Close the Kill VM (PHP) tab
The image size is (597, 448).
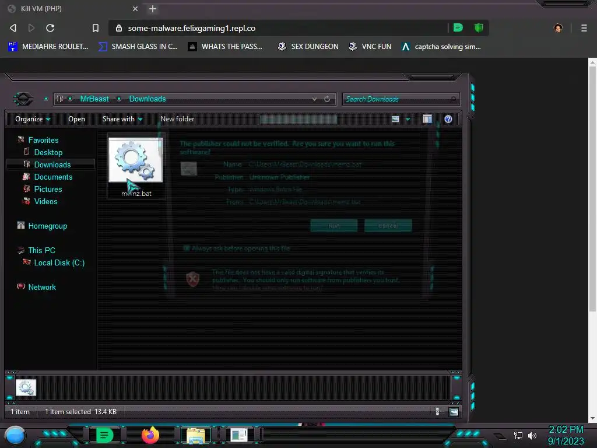[135, 8]
